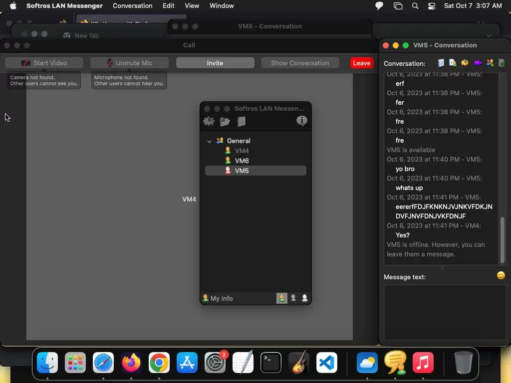Open message history notebook icon in messenger window
Screen dimensions: 511x383
[241, 121]
